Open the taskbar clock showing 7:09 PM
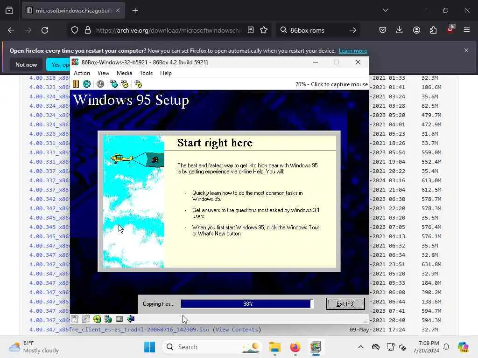Viewport: 478px width, 358px height. point(426,347)
